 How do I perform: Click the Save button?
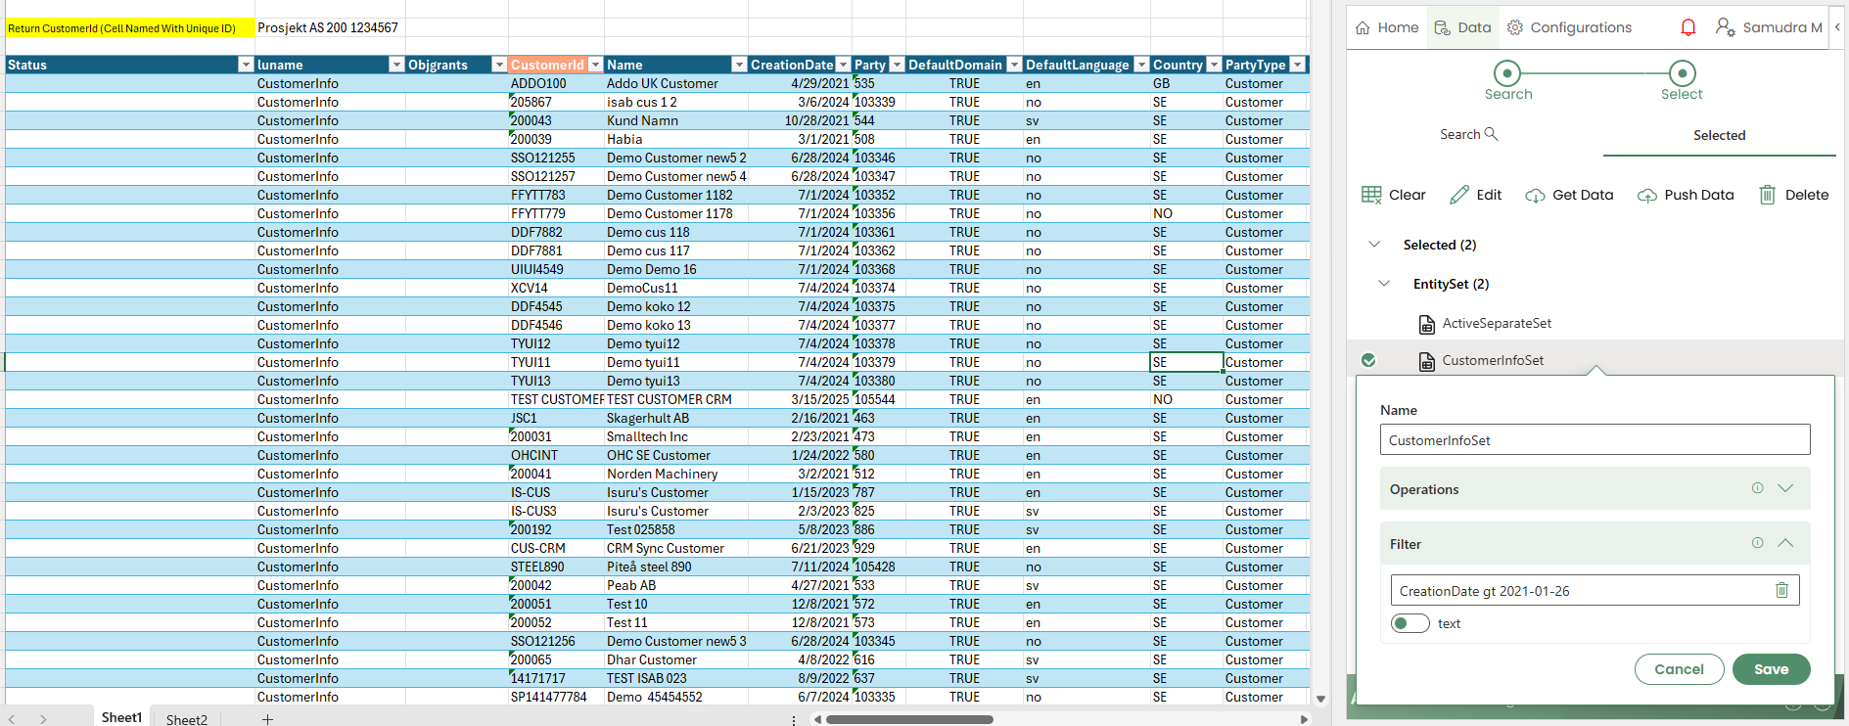click(1771, 669)
